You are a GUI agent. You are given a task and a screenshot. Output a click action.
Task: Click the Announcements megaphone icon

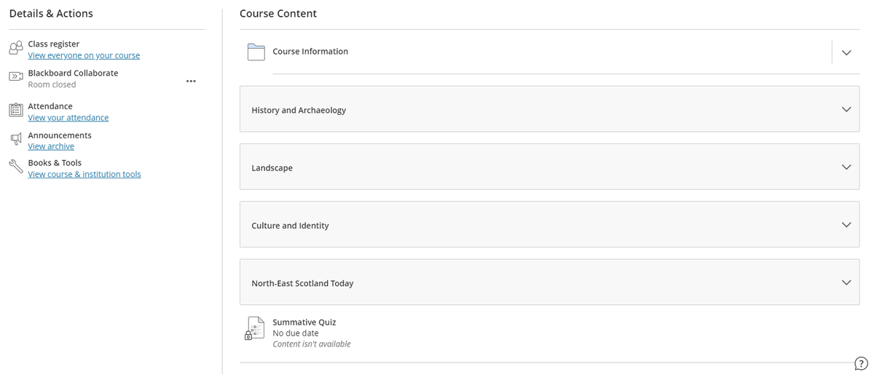click(16, 139)
